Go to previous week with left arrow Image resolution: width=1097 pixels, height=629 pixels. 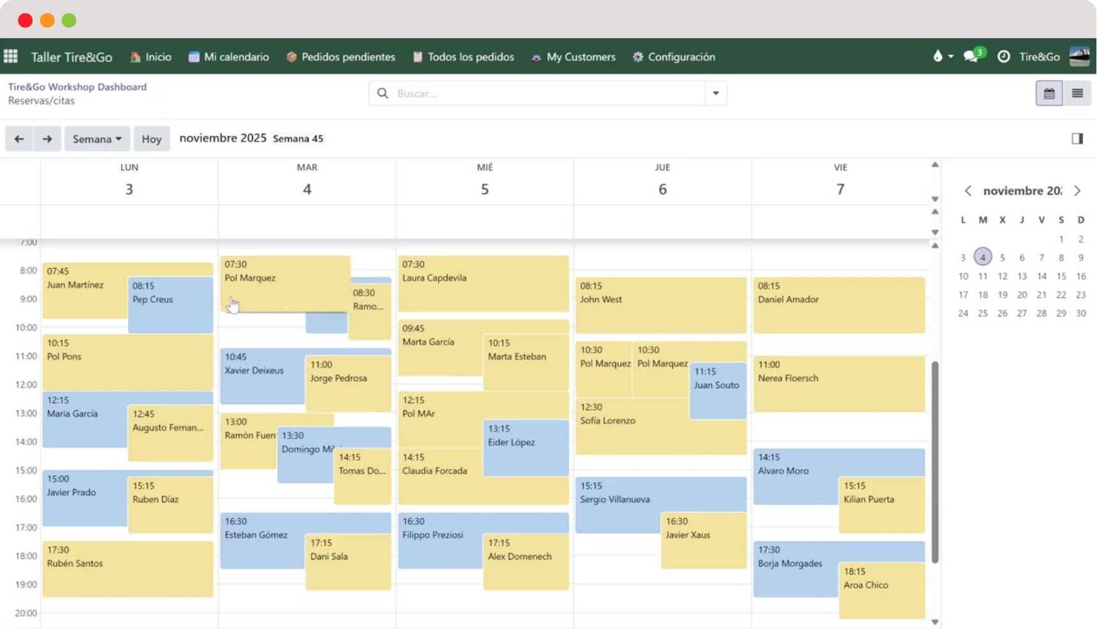19,139
